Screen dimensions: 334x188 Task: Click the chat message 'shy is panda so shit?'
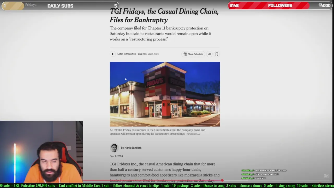click(x=267, y=174)
